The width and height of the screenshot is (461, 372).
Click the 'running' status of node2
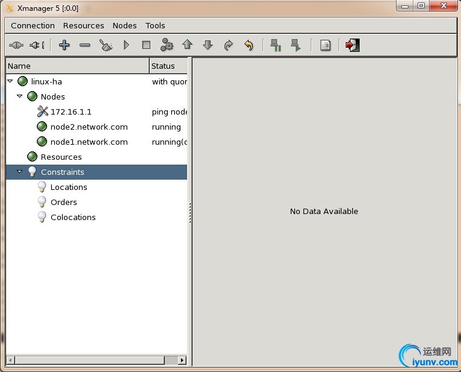pyautogui.click(x=166, y=127)
